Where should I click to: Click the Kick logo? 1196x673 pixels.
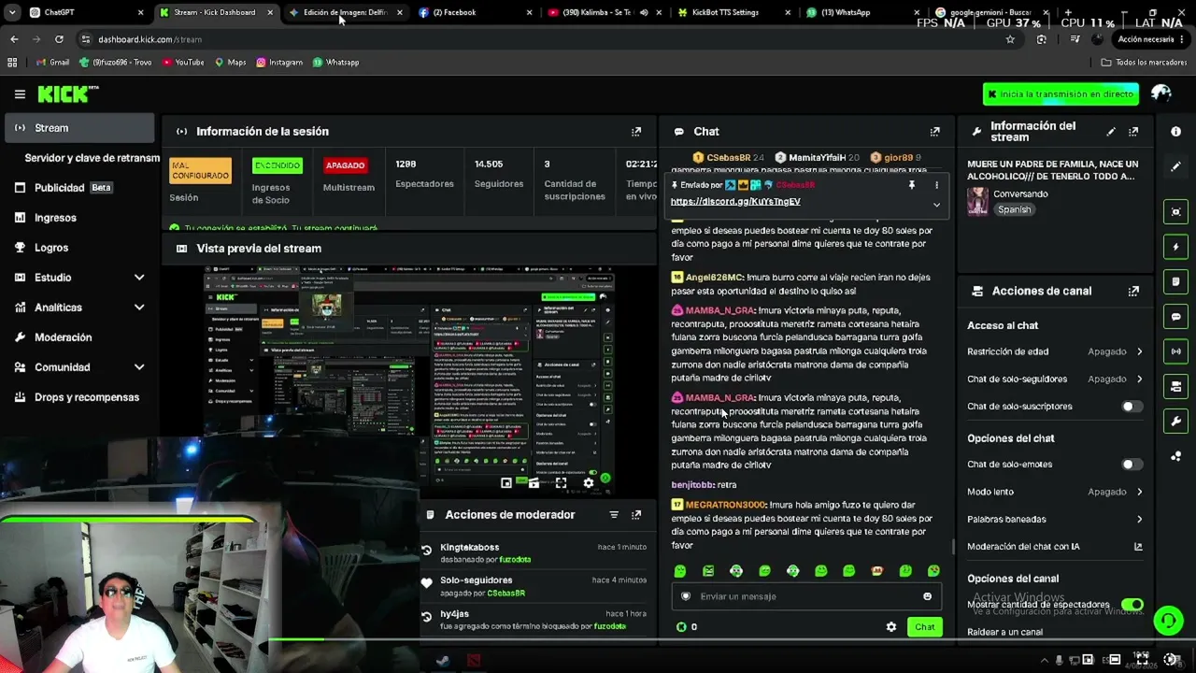pos(67,93)
